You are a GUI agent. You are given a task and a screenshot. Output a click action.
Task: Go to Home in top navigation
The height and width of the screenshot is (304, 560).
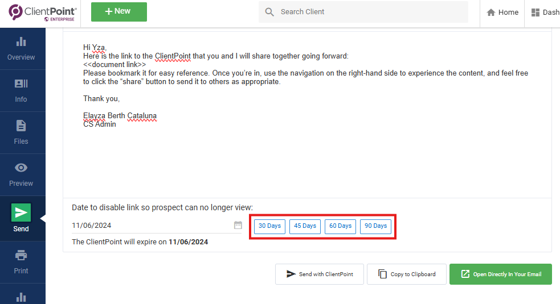(x=502, y=13)
